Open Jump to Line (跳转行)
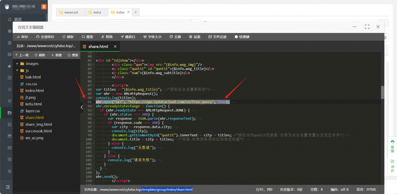The width and height of the screenshot is (397, 194). point(128,37)
